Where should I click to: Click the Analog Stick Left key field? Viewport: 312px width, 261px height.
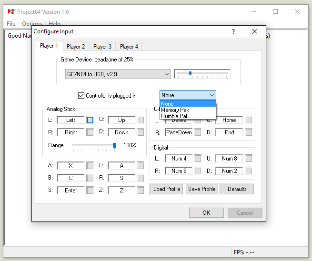[70, 120]
